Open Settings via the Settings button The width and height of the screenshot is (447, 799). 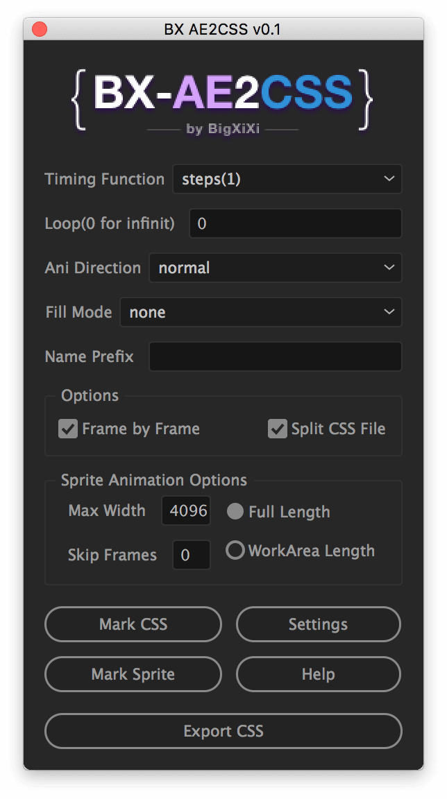pos(318,624)
